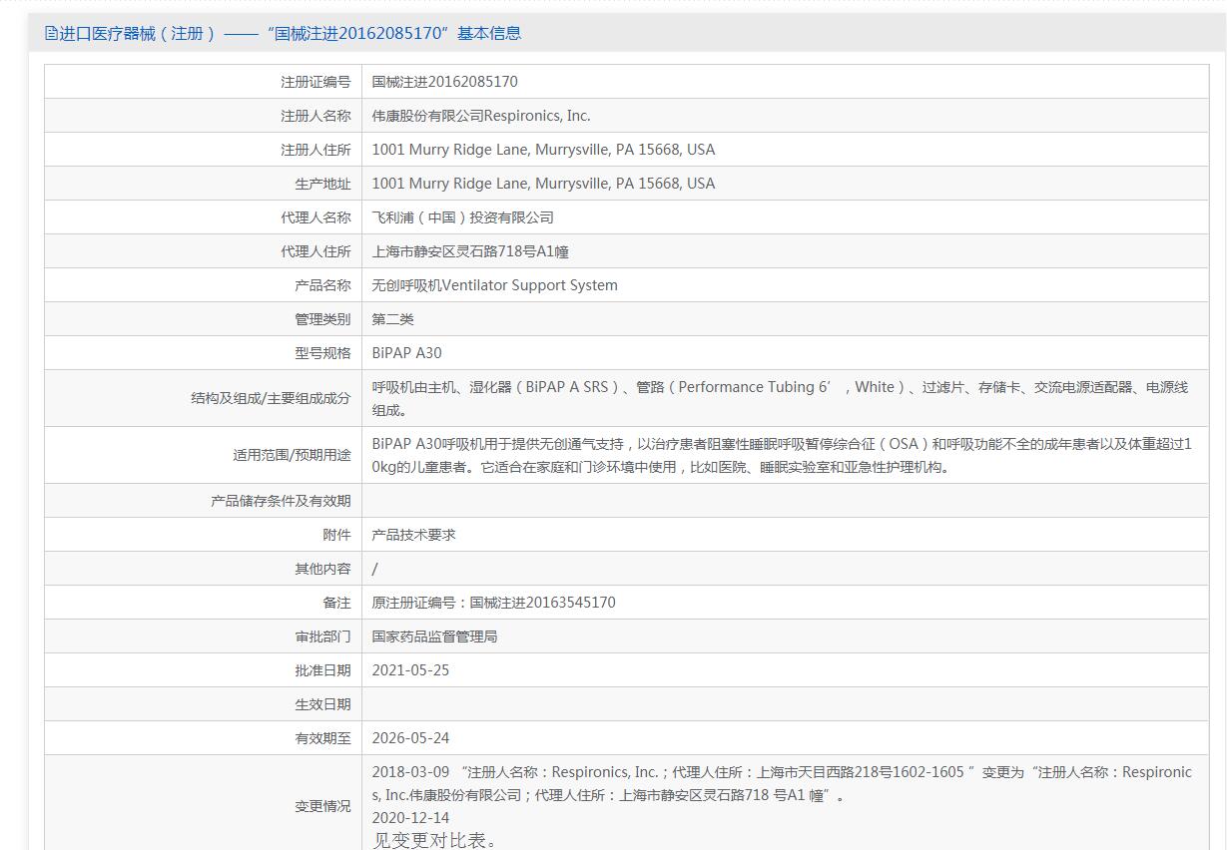Click agent name 飞利浦（中国）投资有限公司
Viewport: 1227px width, 850px height.
point(462,217)
